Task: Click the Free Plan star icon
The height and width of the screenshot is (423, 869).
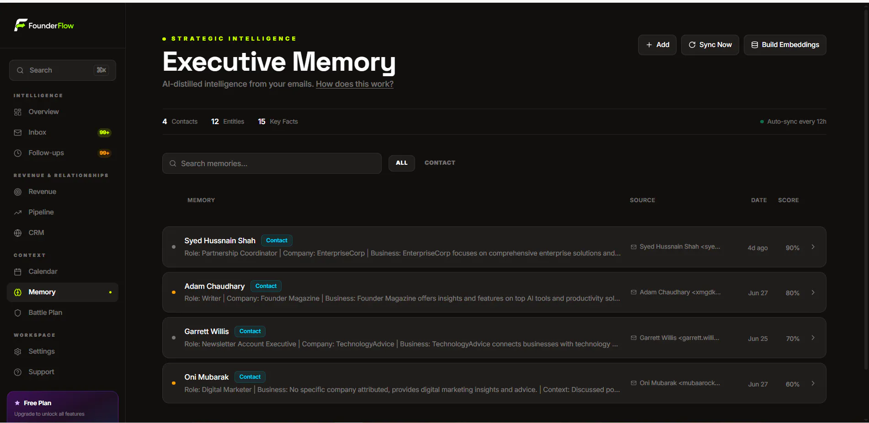Action: (x=17, y=403)
